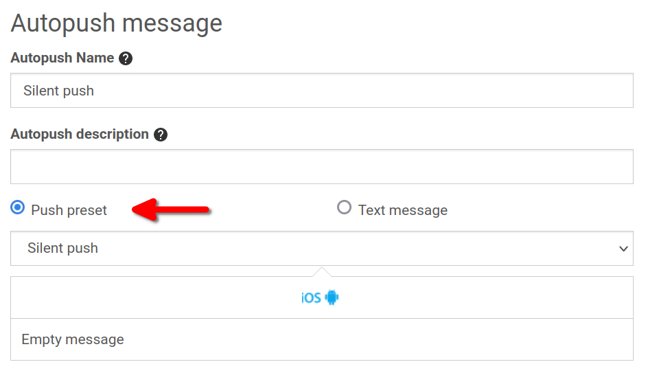Viewport: 646px width, 373px height.
Task: Select the Text message radio button
Action: pos(344,207)
